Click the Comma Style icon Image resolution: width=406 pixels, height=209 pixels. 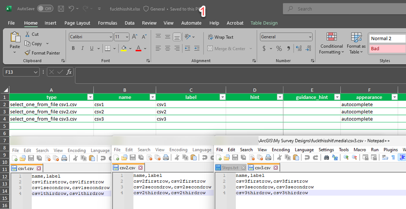(289, 48)
